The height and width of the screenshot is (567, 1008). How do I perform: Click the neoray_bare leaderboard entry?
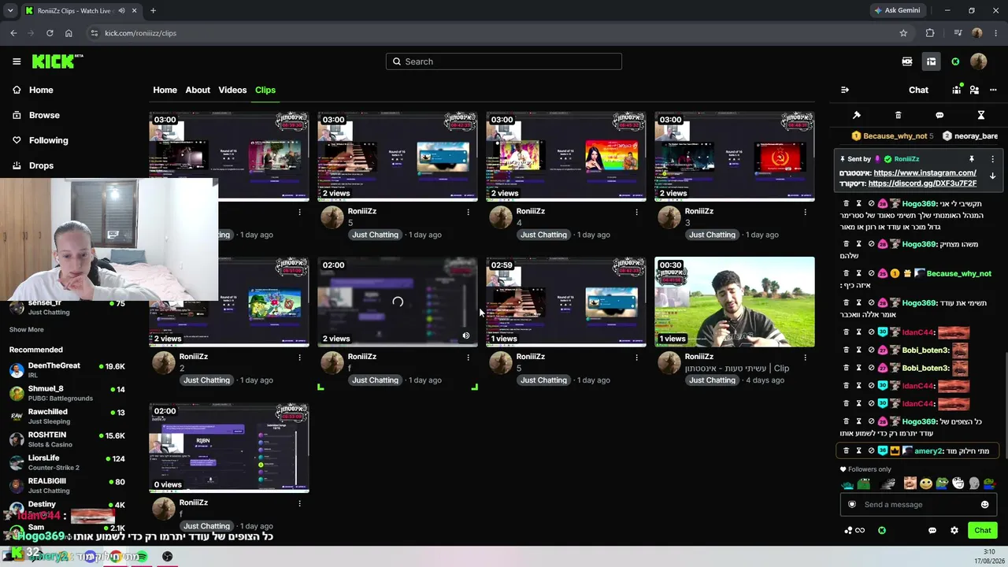point(970,136)
